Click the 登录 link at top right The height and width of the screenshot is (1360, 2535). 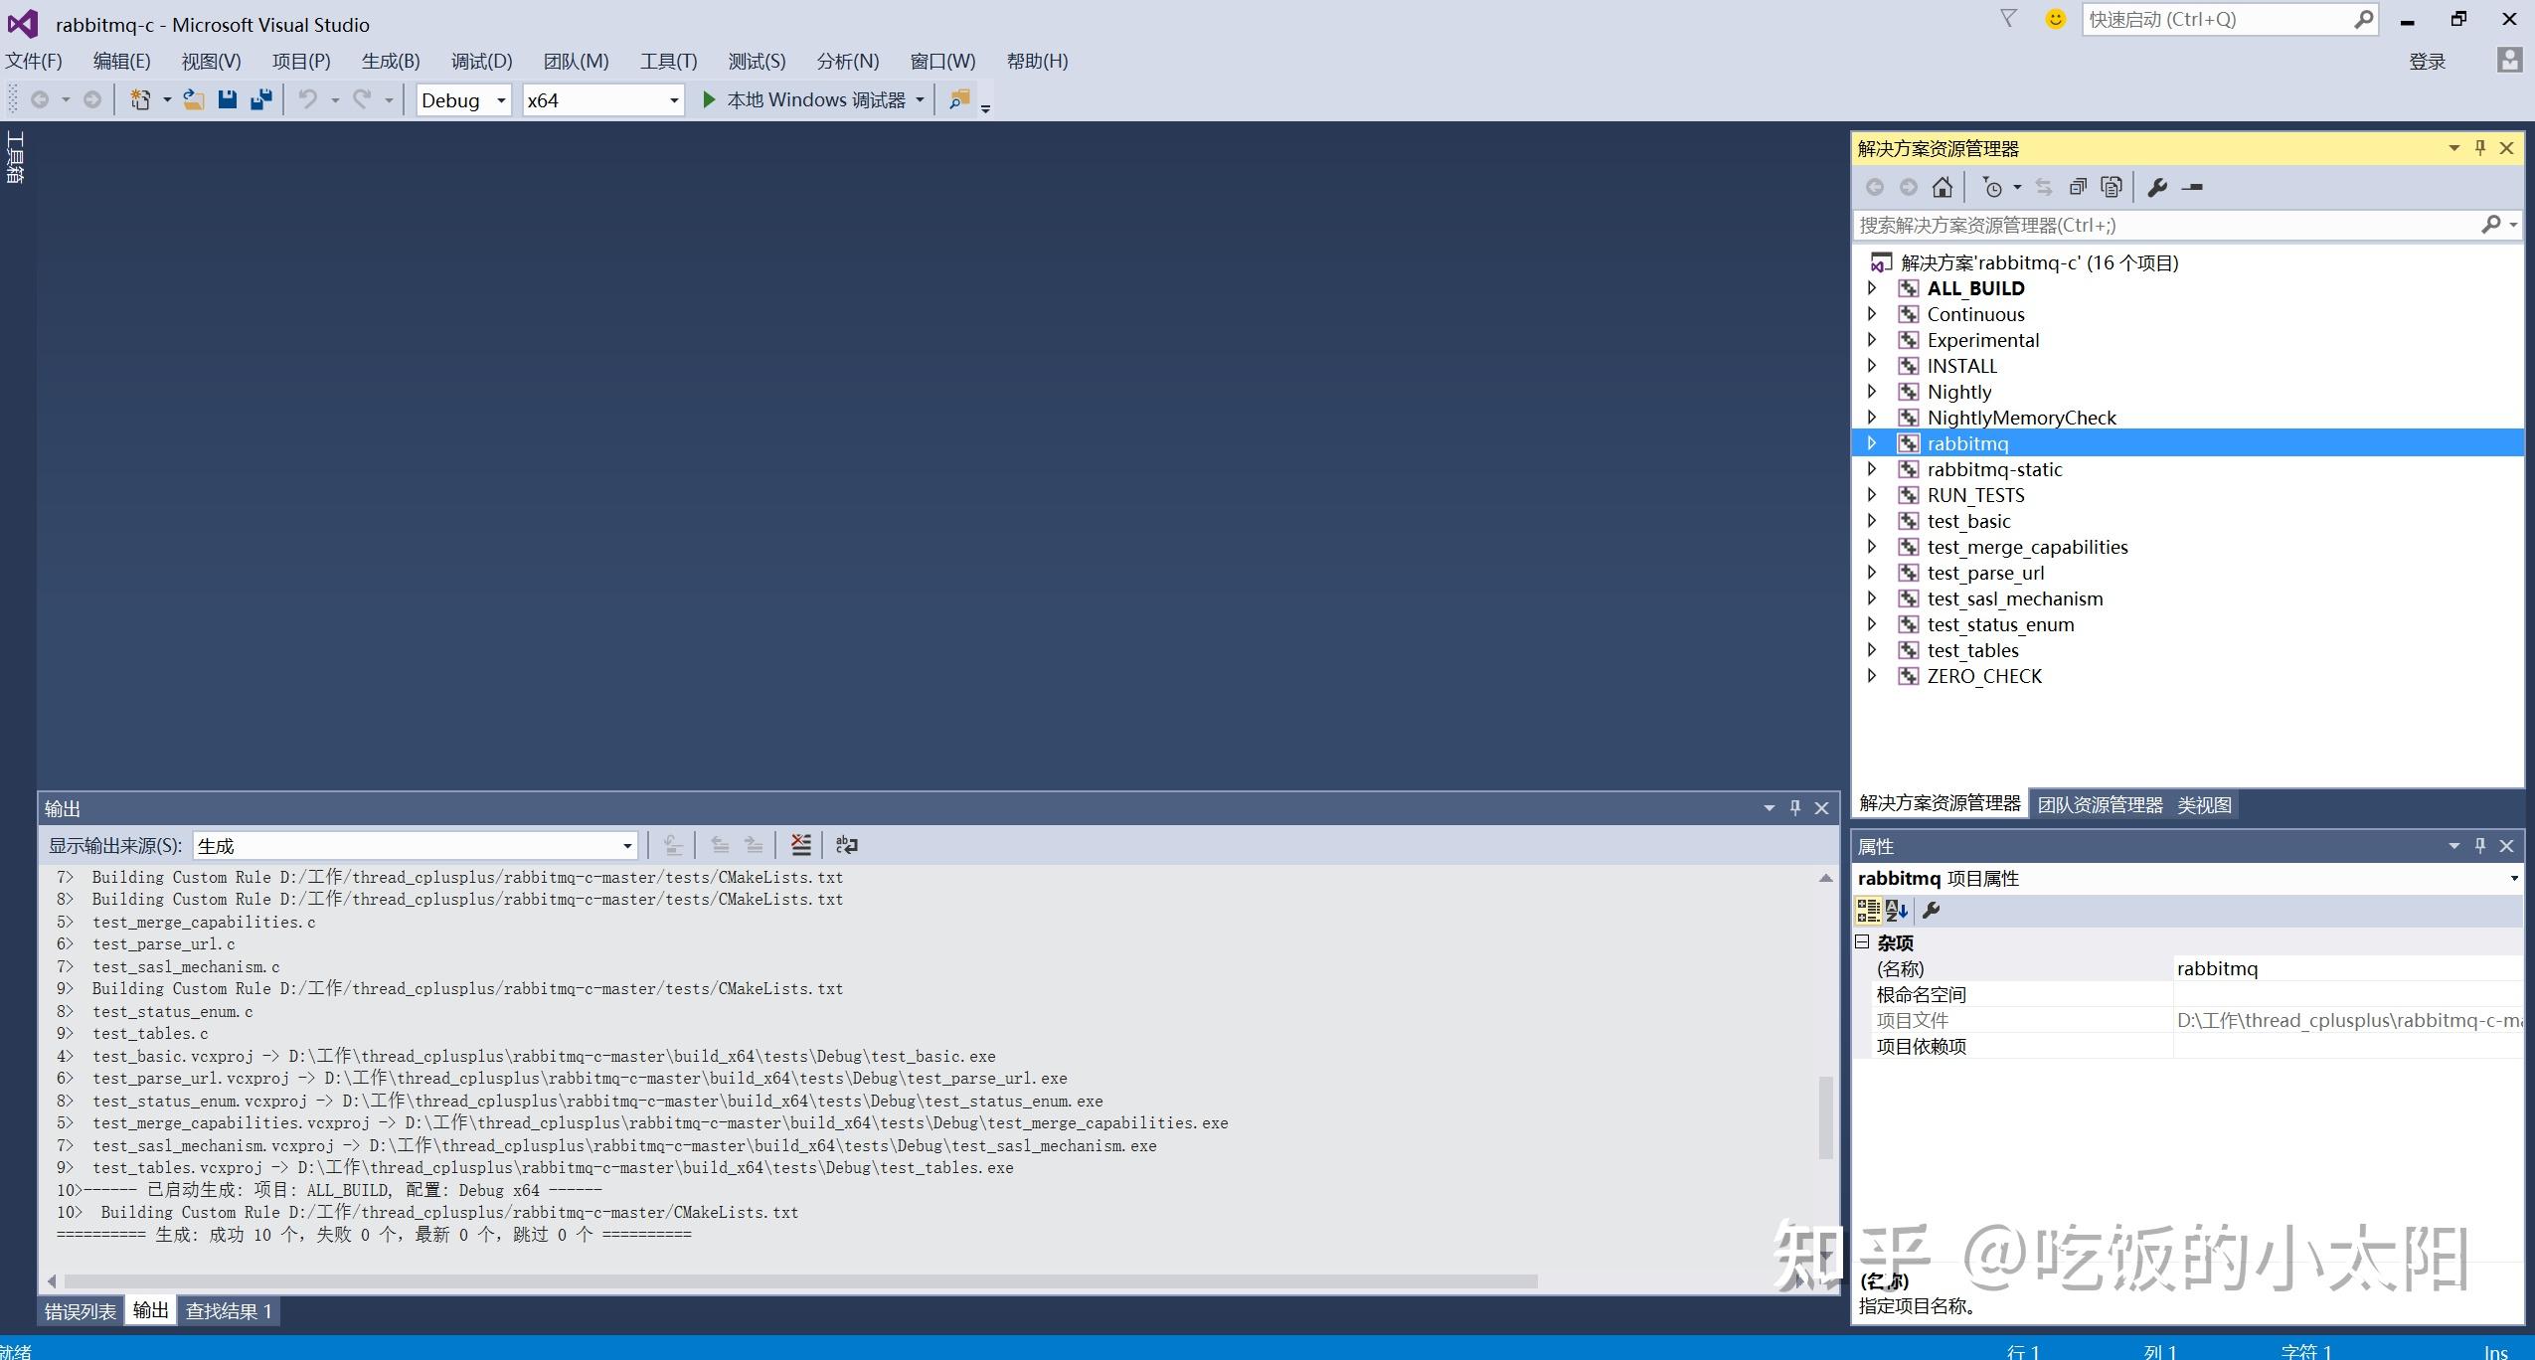tap(2430, 61)
